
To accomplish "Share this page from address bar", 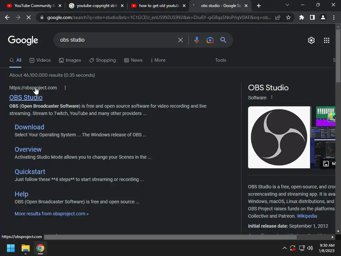I will coord(278,17).
